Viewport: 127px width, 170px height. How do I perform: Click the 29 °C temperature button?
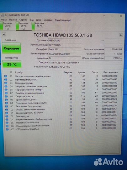(12, 64)
